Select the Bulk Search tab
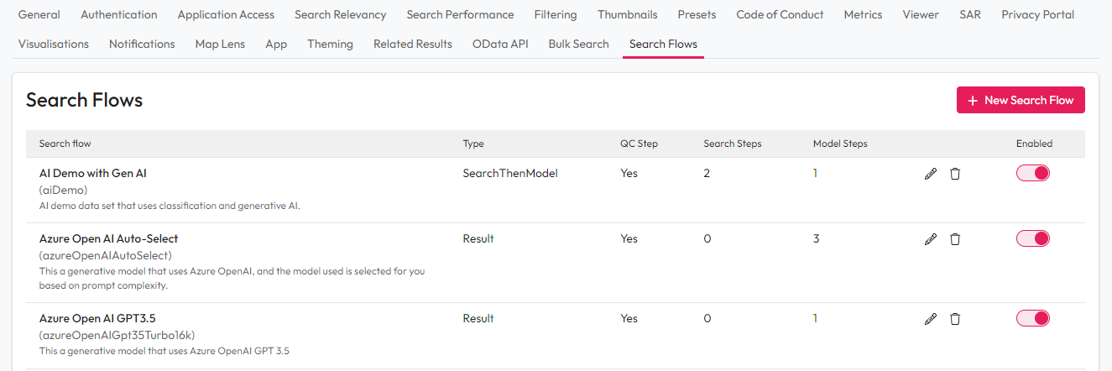Image resolution: width=1112 pixels, height=371 pixels. 578,44
